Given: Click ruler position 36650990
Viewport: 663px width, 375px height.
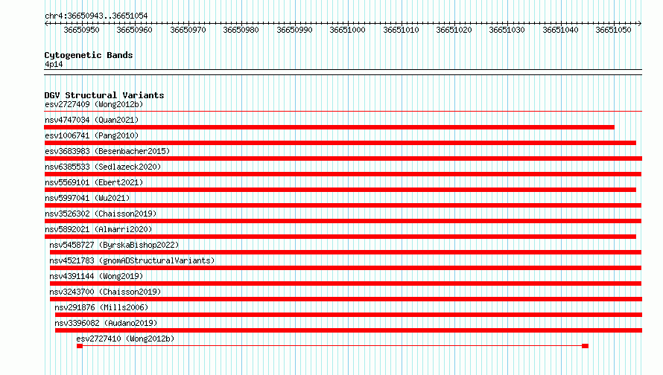Looking at the screenshot, I should coord(295,30).
